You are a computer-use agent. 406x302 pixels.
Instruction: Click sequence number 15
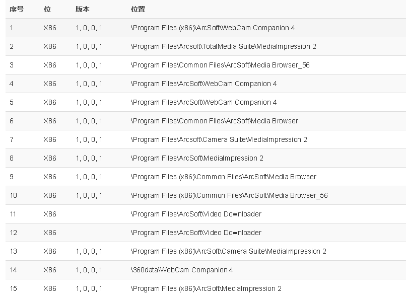click(x=13, y=288)
